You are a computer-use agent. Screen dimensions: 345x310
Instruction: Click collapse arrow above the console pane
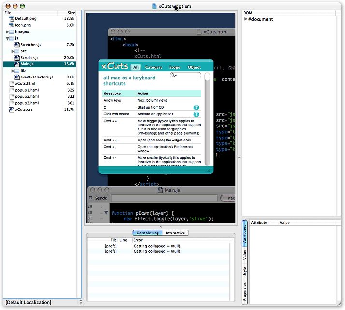point(161,227)
